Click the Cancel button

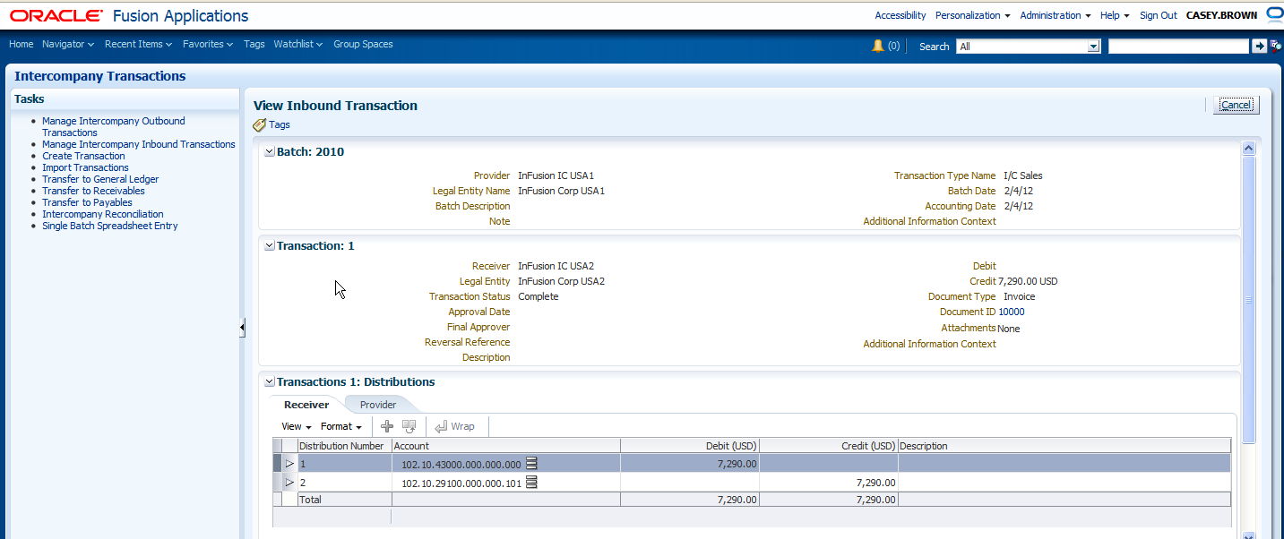(x=1237, y=105)
